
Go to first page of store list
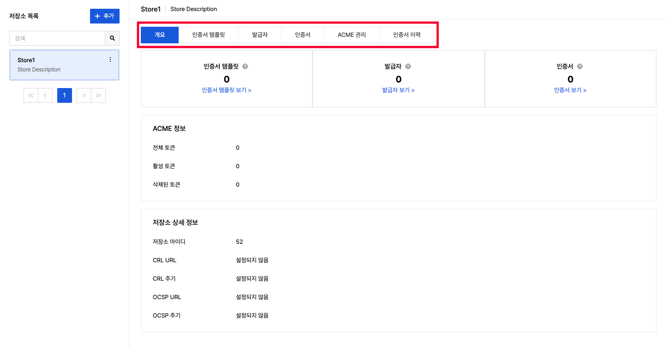tap(31, 95)
